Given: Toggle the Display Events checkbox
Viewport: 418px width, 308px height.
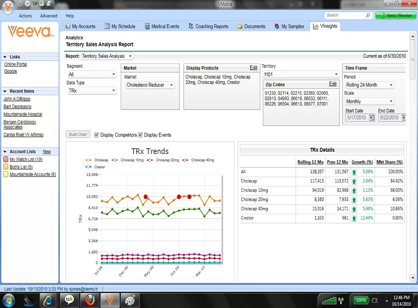Looking at the screenshot, I should point(140,135).
